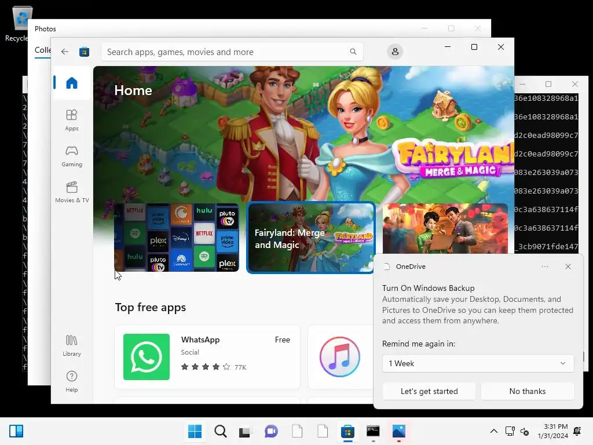Switch to Photos taskbar icon
The width and height of the screenshot is (593, 445).
398,431
